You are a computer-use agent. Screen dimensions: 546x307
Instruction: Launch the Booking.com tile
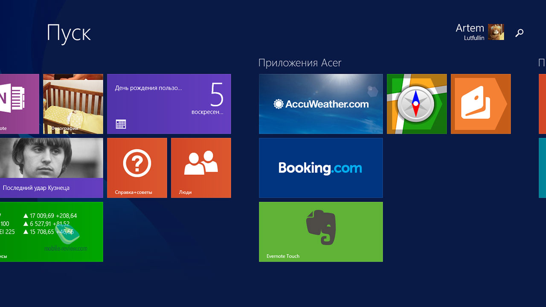(x=321, y=168)
